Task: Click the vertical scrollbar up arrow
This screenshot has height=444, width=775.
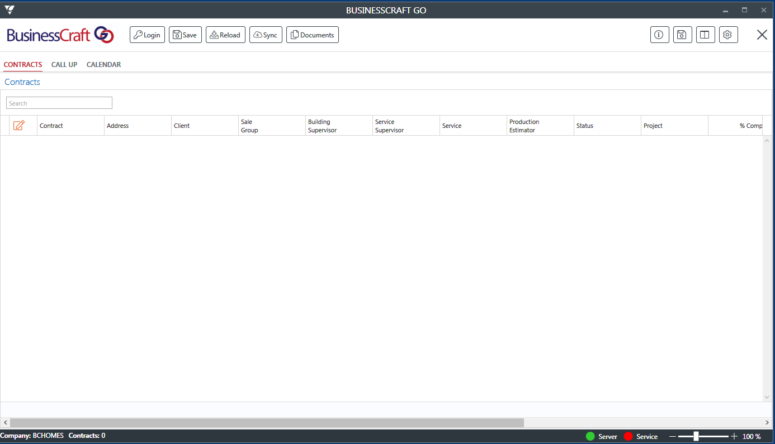Action: (x=767, y=140)
